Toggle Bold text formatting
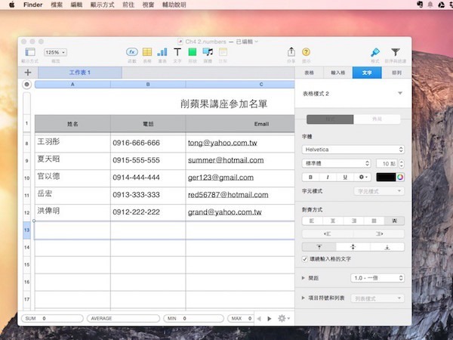The width and height of the screenshot is (453, 340). [310, 178]
